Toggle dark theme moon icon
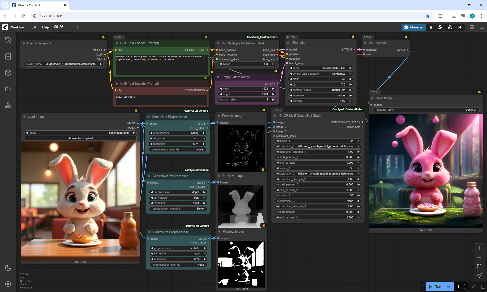The image size is (487, 292). (8, 268)
